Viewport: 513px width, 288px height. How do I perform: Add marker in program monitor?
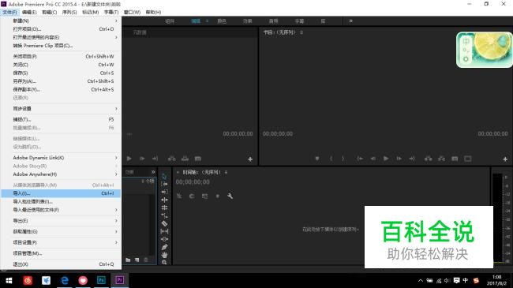tap(316, 159)
